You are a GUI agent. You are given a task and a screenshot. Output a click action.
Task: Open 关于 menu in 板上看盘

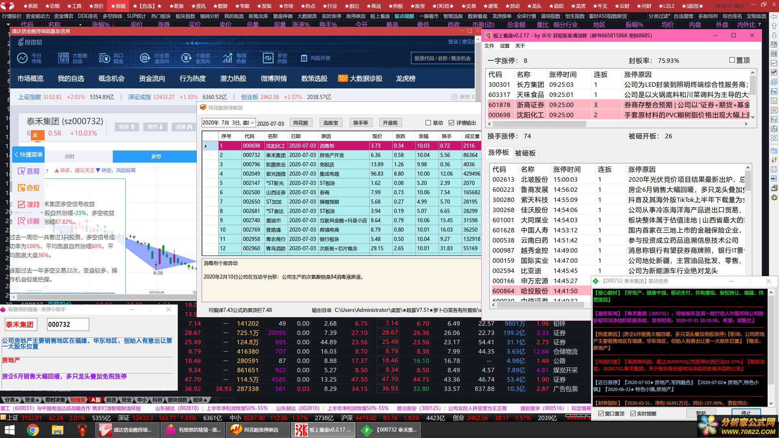click(520, 46)
